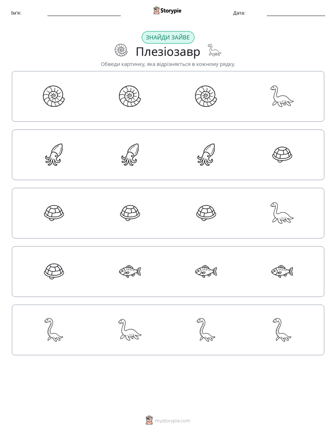
Task: Select the middle turtle shell in row three
Action: [130, 213]
